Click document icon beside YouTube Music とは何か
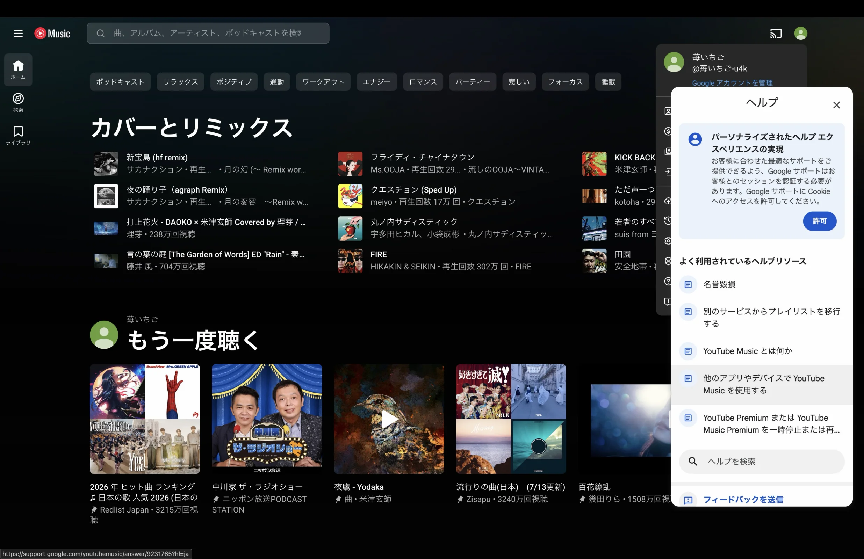Screen dimensions: 864x559 pos(688,351)
